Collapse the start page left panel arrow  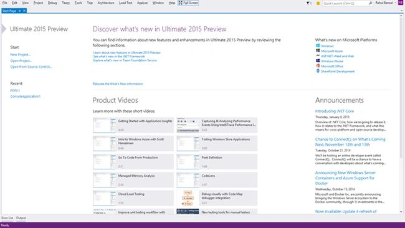pos(4,29)
